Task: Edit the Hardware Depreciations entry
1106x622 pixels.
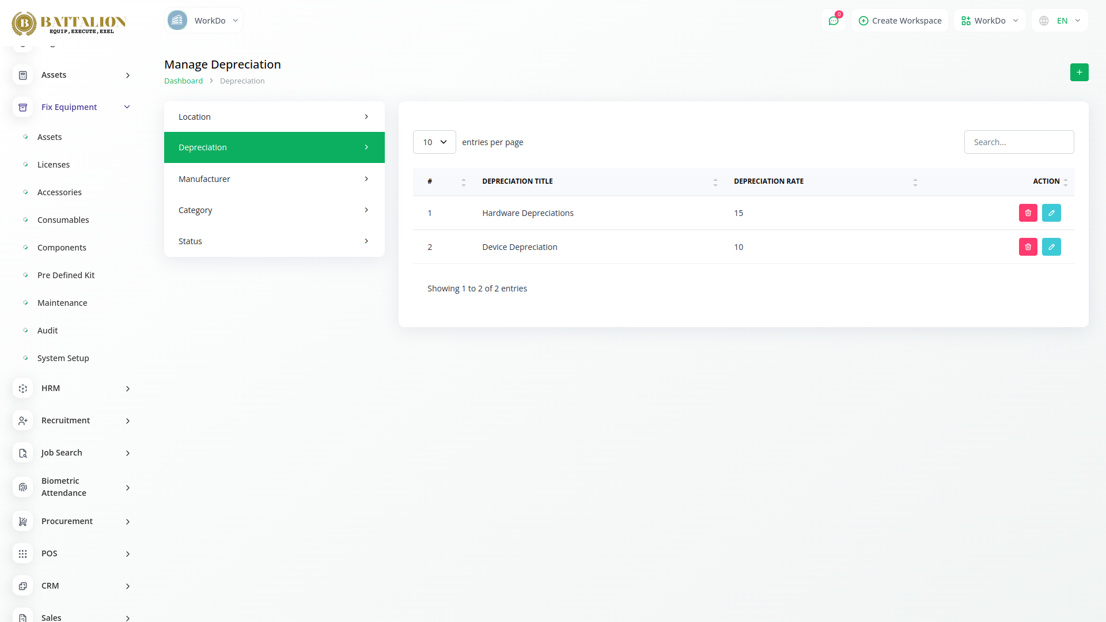Action: [x=1051, y=213]
